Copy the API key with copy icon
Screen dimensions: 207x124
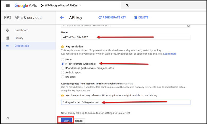[188, 25]
